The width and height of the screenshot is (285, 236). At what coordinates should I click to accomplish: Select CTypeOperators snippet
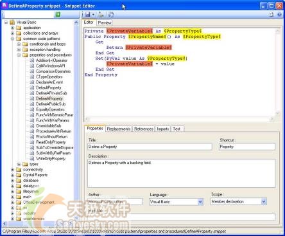(x=49, y=77)
